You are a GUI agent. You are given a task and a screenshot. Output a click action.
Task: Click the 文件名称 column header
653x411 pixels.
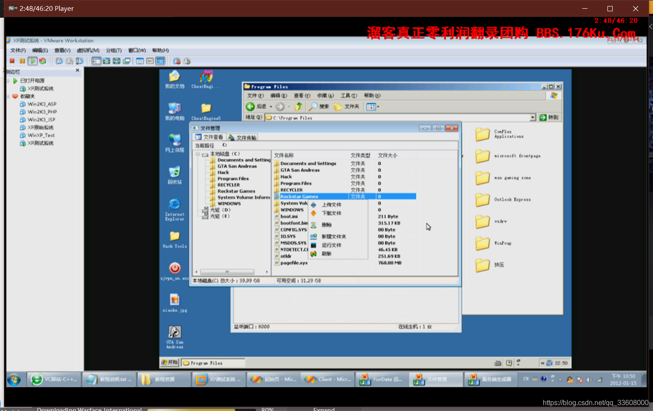coord(284,155)
